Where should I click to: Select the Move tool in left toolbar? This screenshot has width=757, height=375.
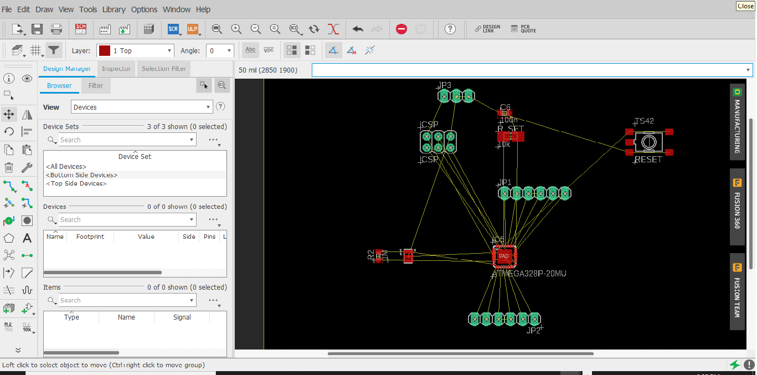(9, 115)
